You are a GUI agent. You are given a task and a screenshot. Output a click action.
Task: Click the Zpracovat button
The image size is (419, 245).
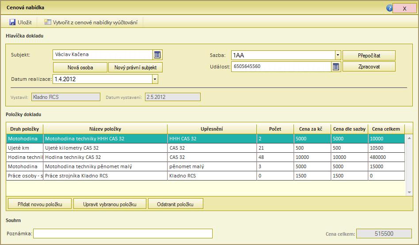coord(369,67)
